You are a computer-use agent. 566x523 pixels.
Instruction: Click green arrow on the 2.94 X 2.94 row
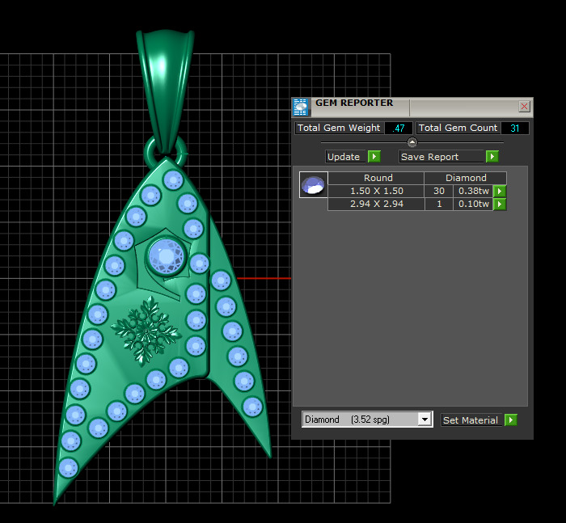[x=500, y=204]
